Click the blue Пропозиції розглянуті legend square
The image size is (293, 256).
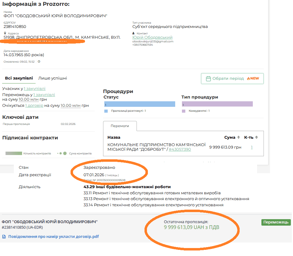pos(106,111)
